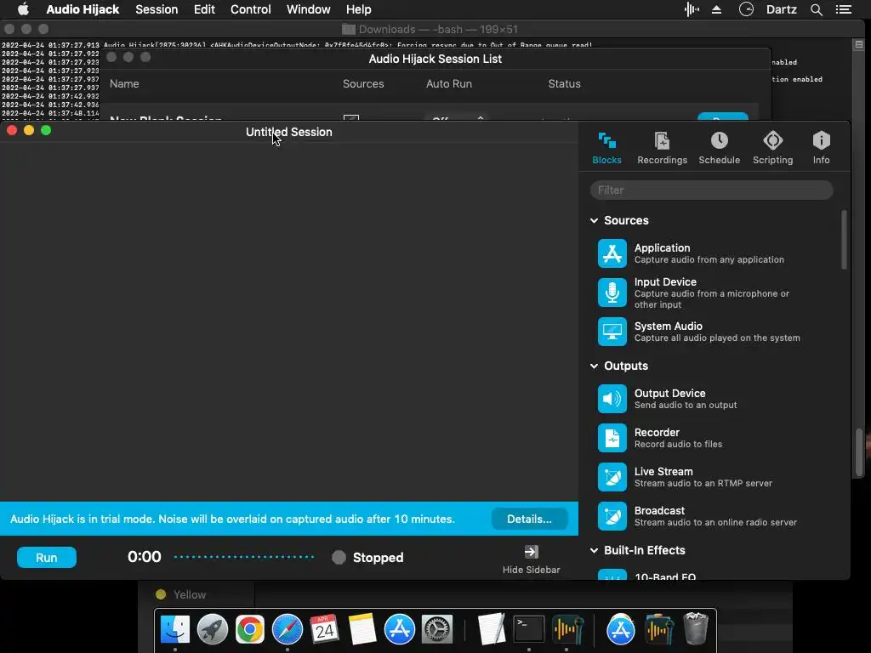The height and width of the screenshot is (653, 871).
Task: Click the sidebar blocks scrollbar
Action: pyautogui.click(x=844, y=240)
